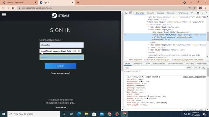Reload the Steam login page
This screenshot has width=209, height=117.
pos(13,8)
